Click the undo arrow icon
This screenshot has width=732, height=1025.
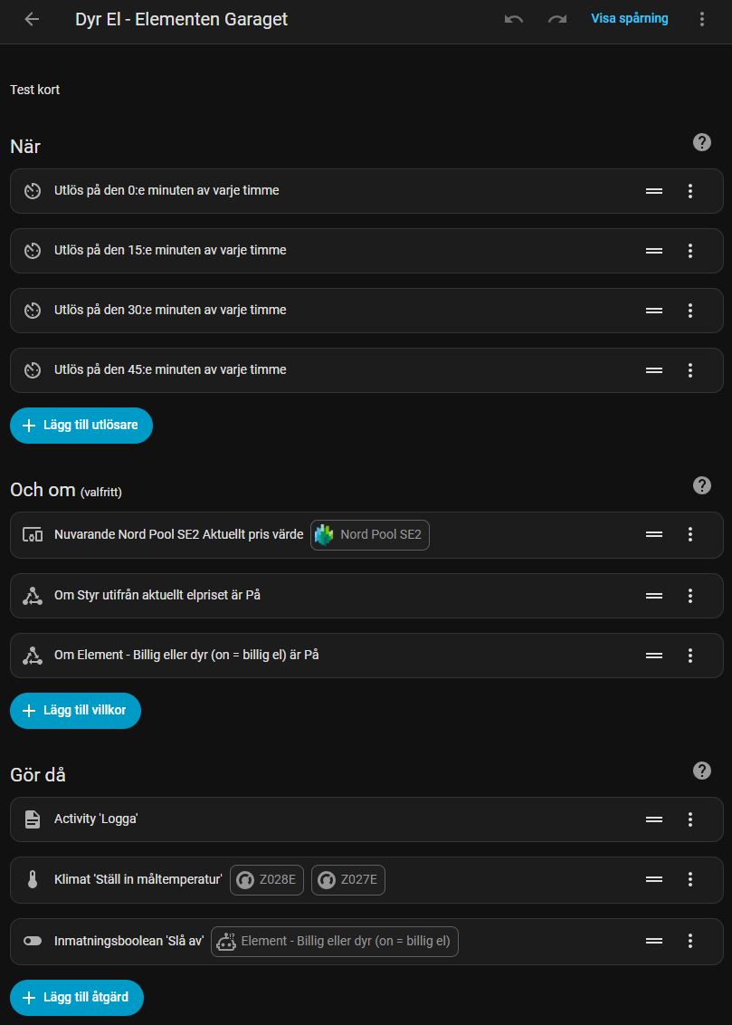click(x=514, y=19)
